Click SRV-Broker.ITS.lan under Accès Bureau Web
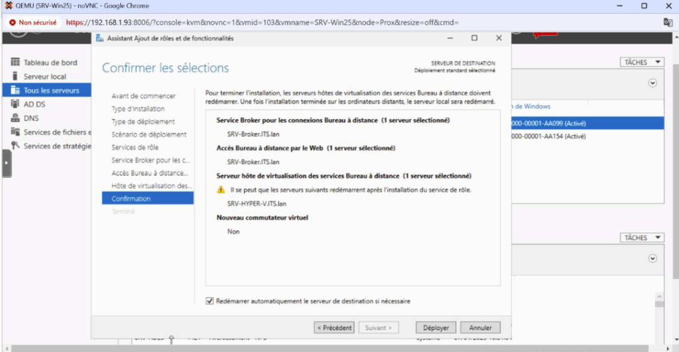This screenshot has width=679, height=352. [253, 162]
